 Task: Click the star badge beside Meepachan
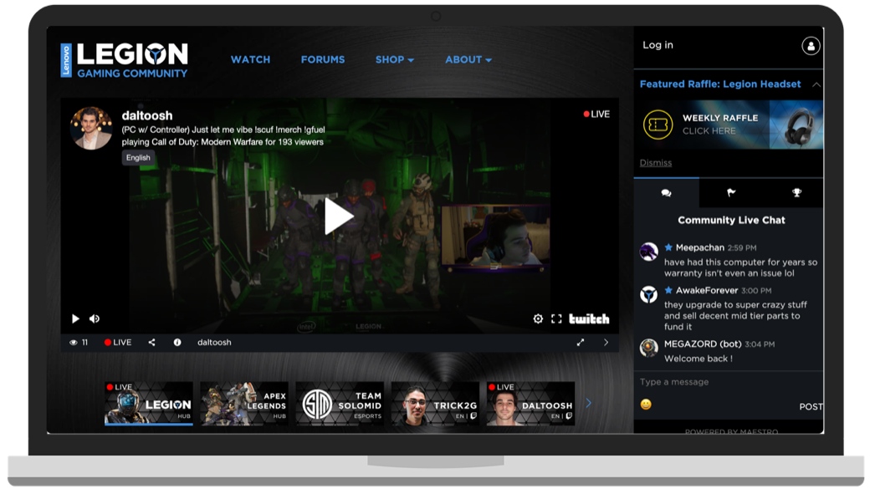[668, 247]
